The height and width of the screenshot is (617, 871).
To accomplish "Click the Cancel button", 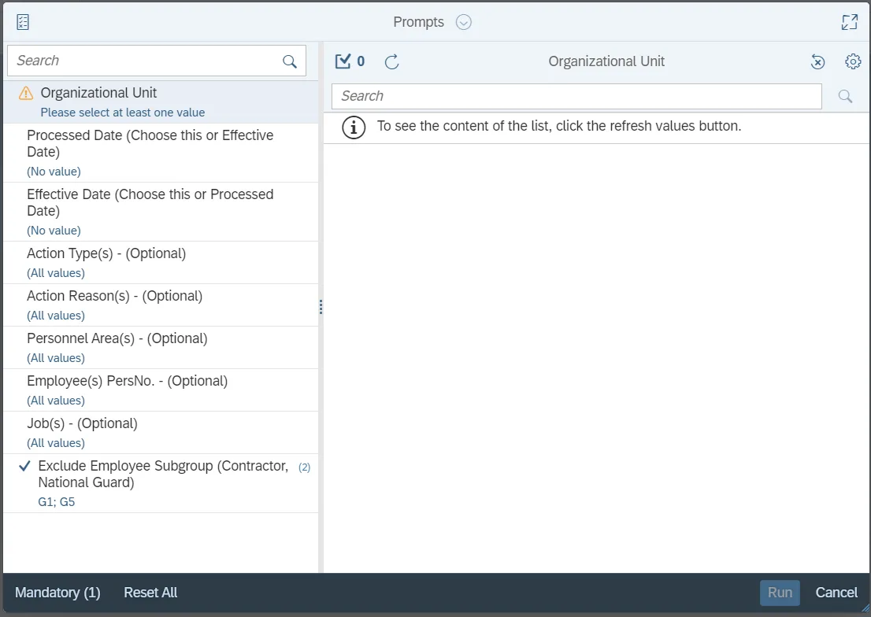I will (x=836, y=593).
